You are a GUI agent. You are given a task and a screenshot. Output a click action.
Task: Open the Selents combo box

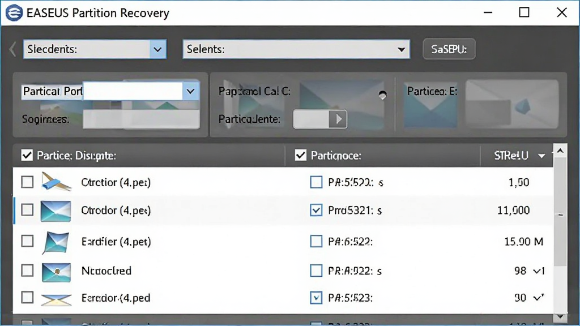click(296, 49)
